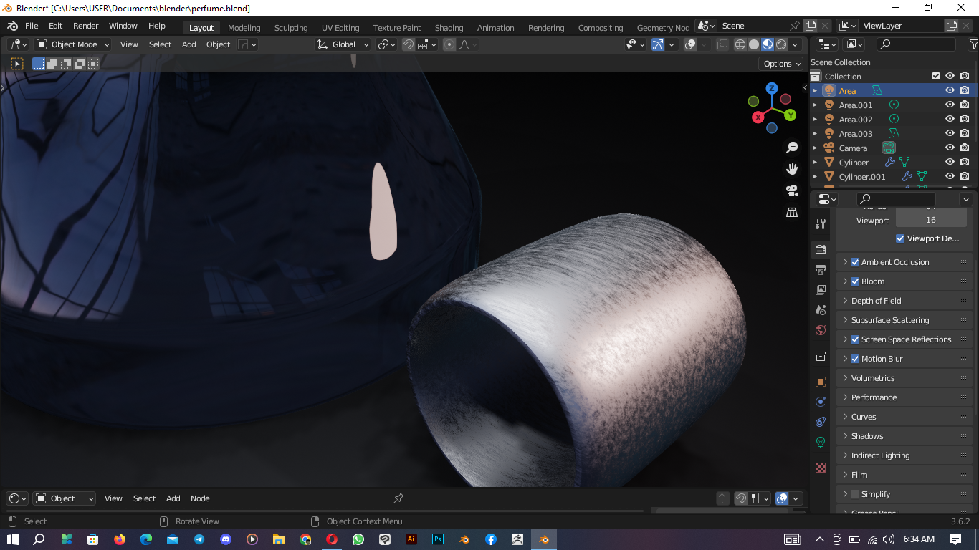The image size is (979, 550).
Task: Toggle camera view with the camera icon
Action: 792,190
